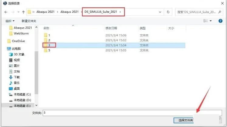The width and height of the screenshot is (227, 127).
Task: Click date 2021/3/4 15:05
Action: (116, 50)
